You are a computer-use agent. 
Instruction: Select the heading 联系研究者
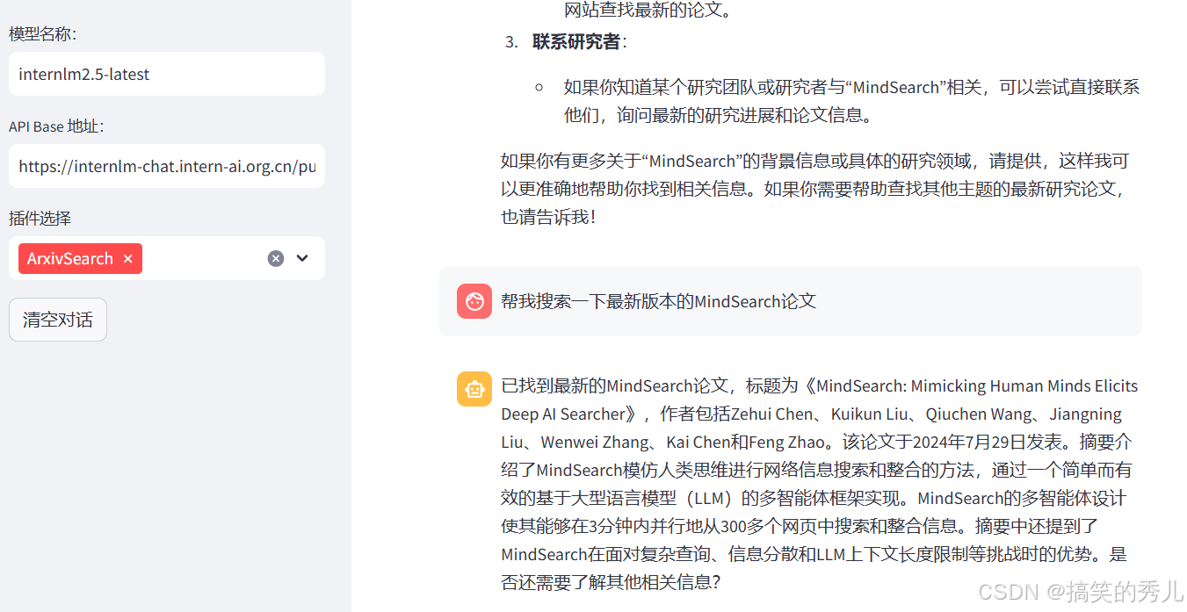pos(576,41)
